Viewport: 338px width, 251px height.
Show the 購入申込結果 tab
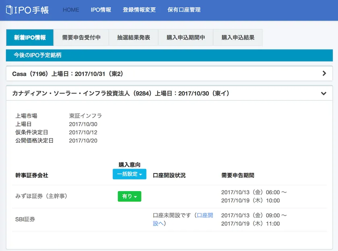click(x=238, y=37)
